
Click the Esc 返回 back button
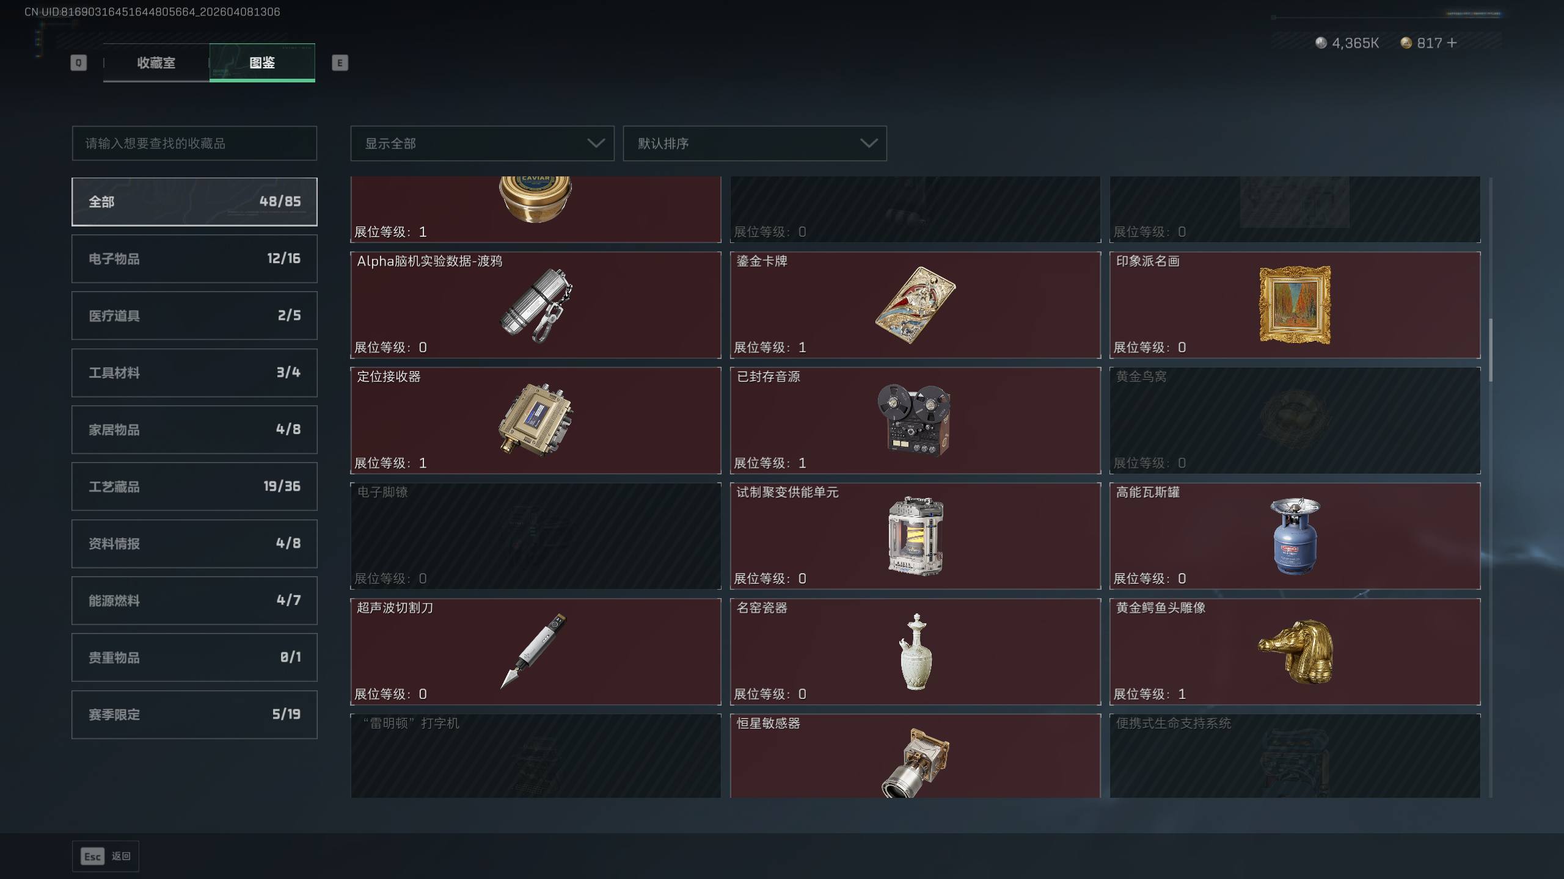coord(106,856)
